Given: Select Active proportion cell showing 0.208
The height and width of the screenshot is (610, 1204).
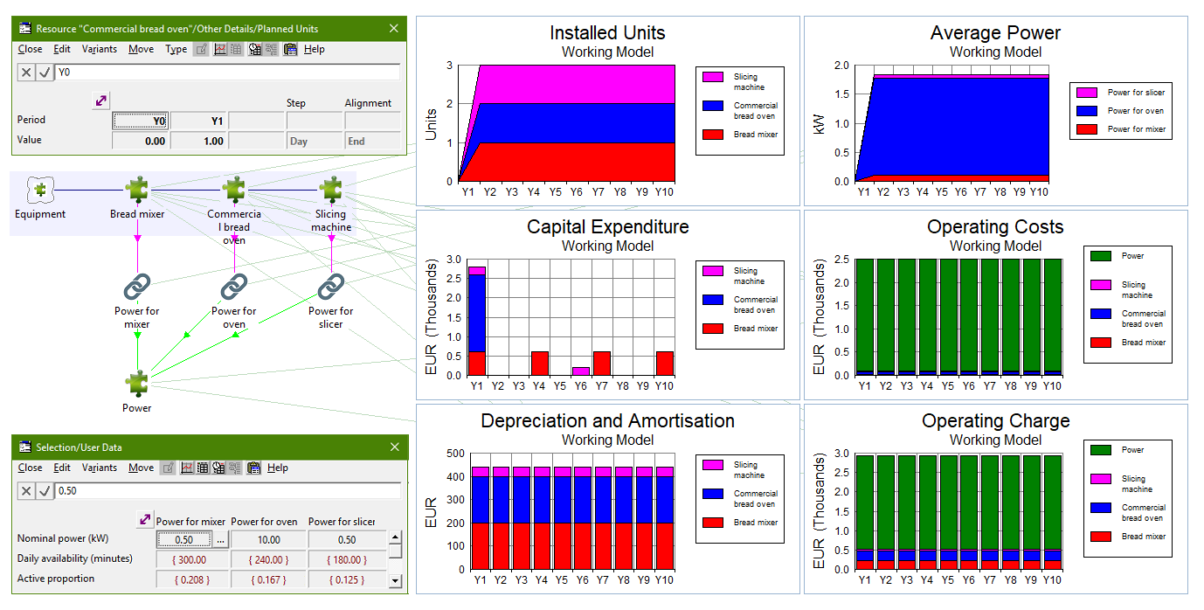Looking at the screenshot, I should tap(192, 579).
